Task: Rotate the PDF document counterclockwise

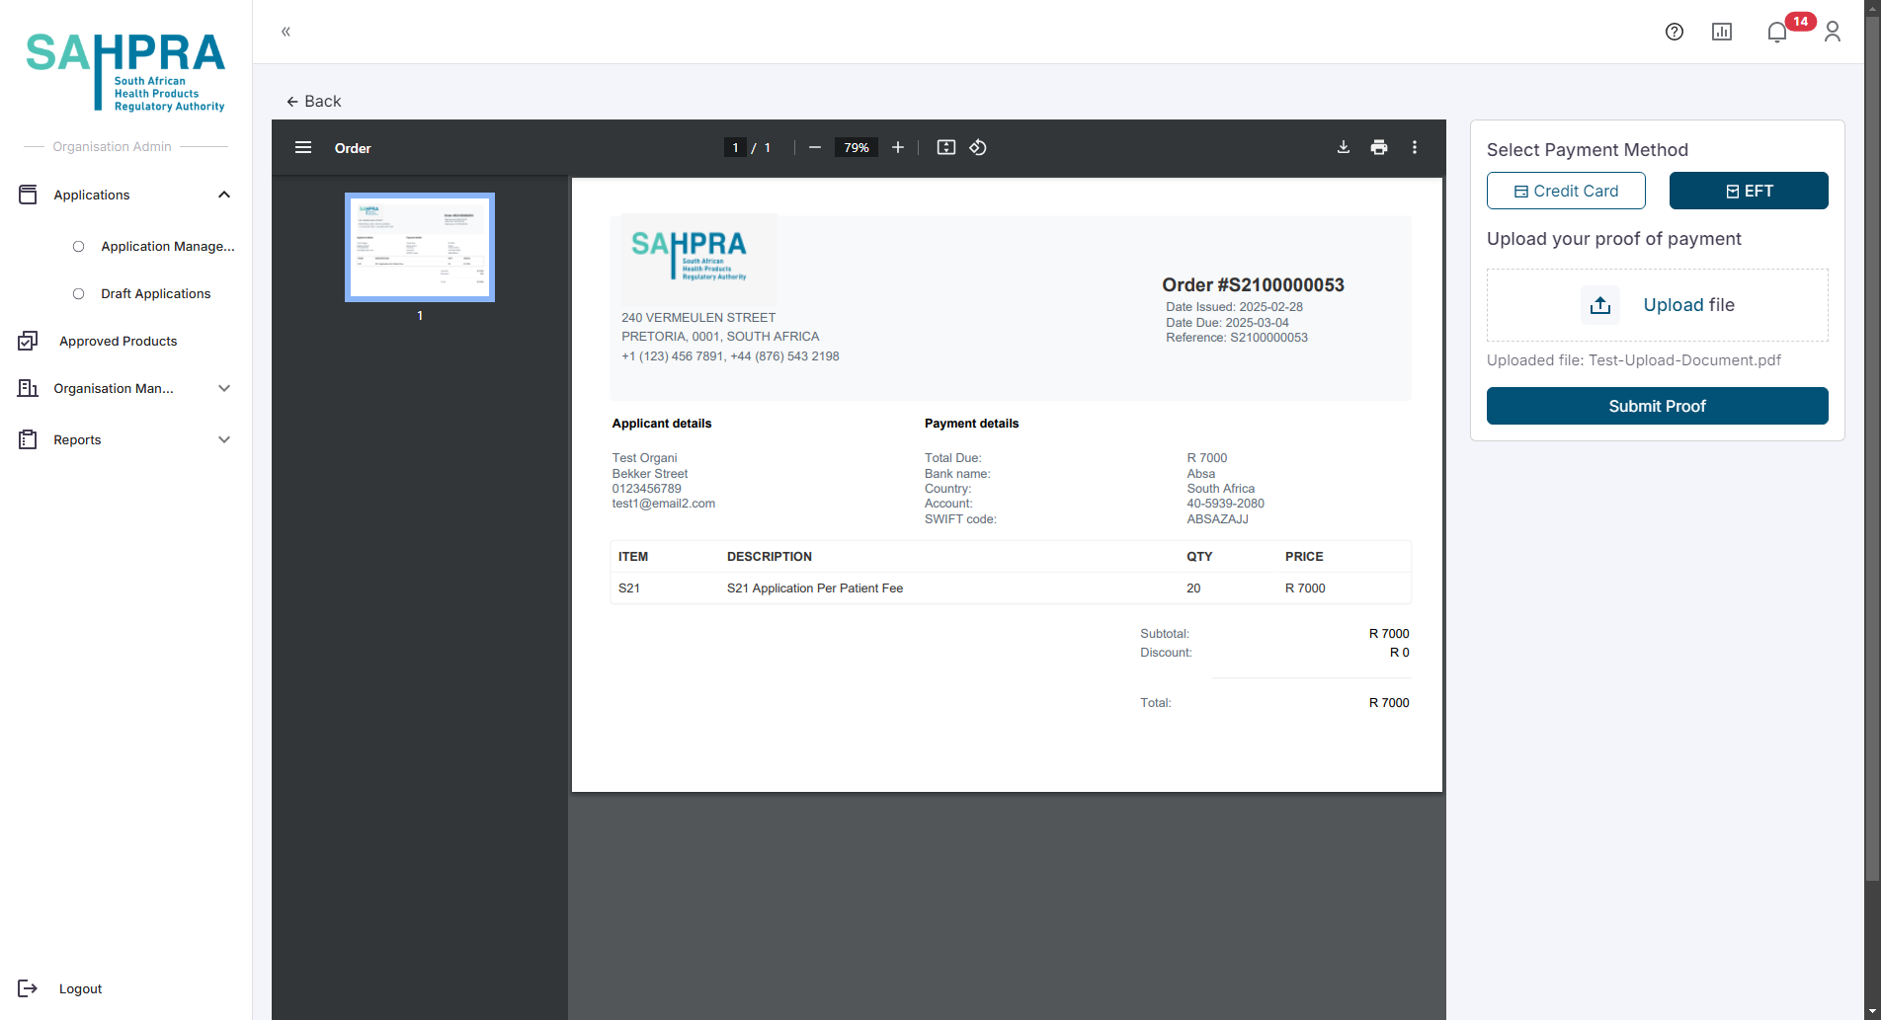Action: [x=978, y=147]
